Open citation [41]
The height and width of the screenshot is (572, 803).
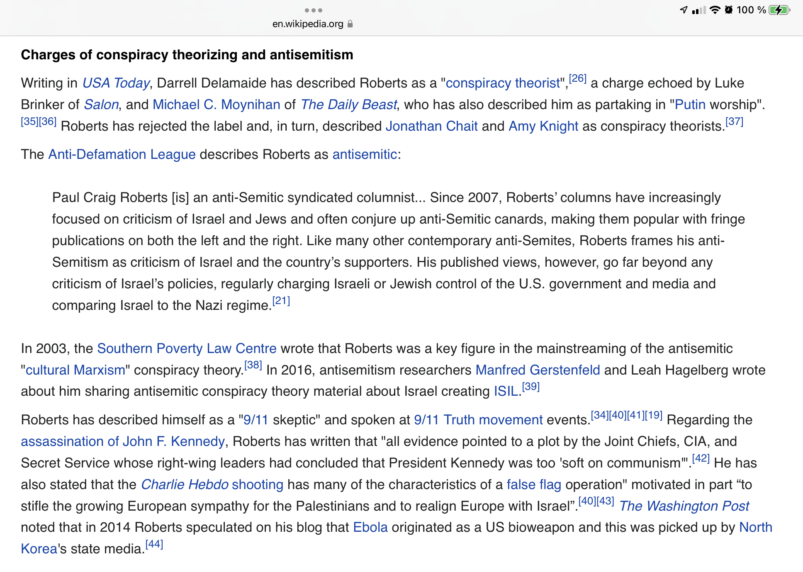coord(635,415)
